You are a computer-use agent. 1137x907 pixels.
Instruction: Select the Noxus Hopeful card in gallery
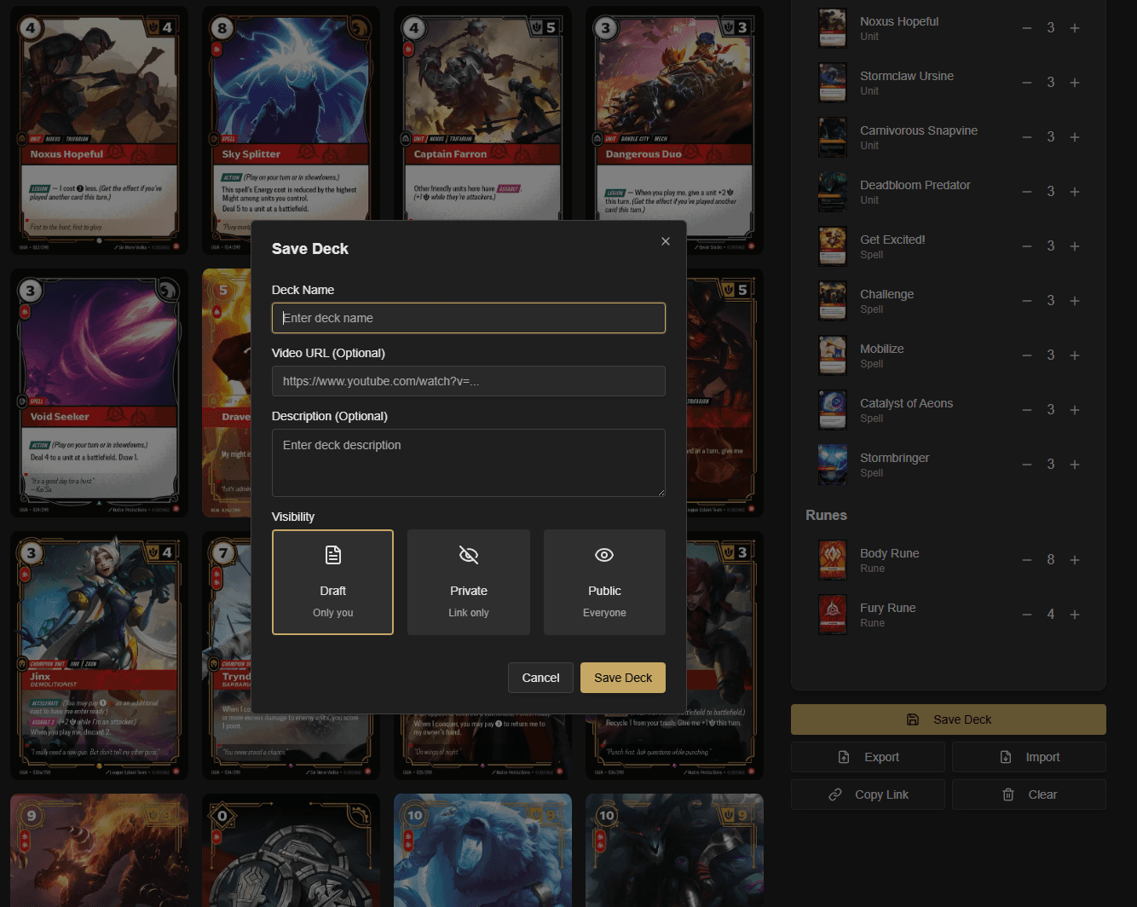point(100,130)
